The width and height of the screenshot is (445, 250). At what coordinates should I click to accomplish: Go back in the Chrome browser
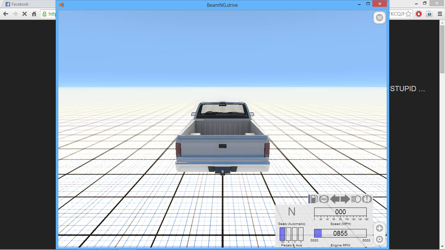(6, 14)
